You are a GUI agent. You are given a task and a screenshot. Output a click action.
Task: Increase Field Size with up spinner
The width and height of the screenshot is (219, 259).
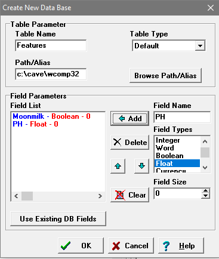[x=205, y=191]
